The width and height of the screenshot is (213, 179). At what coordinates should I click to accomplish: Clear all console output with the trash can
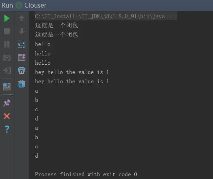click(x=22, y=84)
